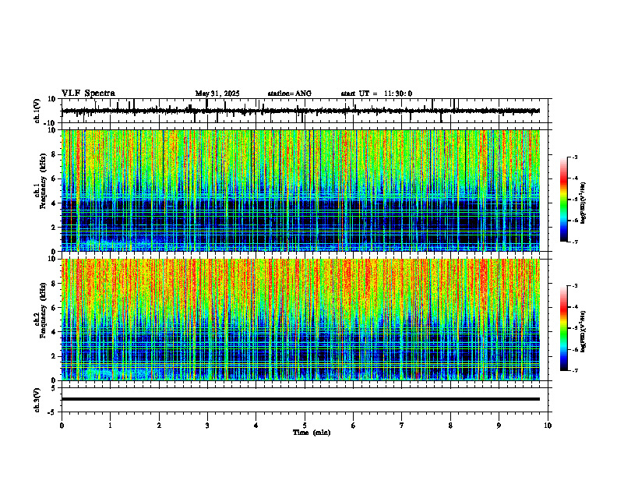The image size is (617, 477).
Task: Click the "-7" value on ch.1 colorbar
Action: (x=575, y=242)
